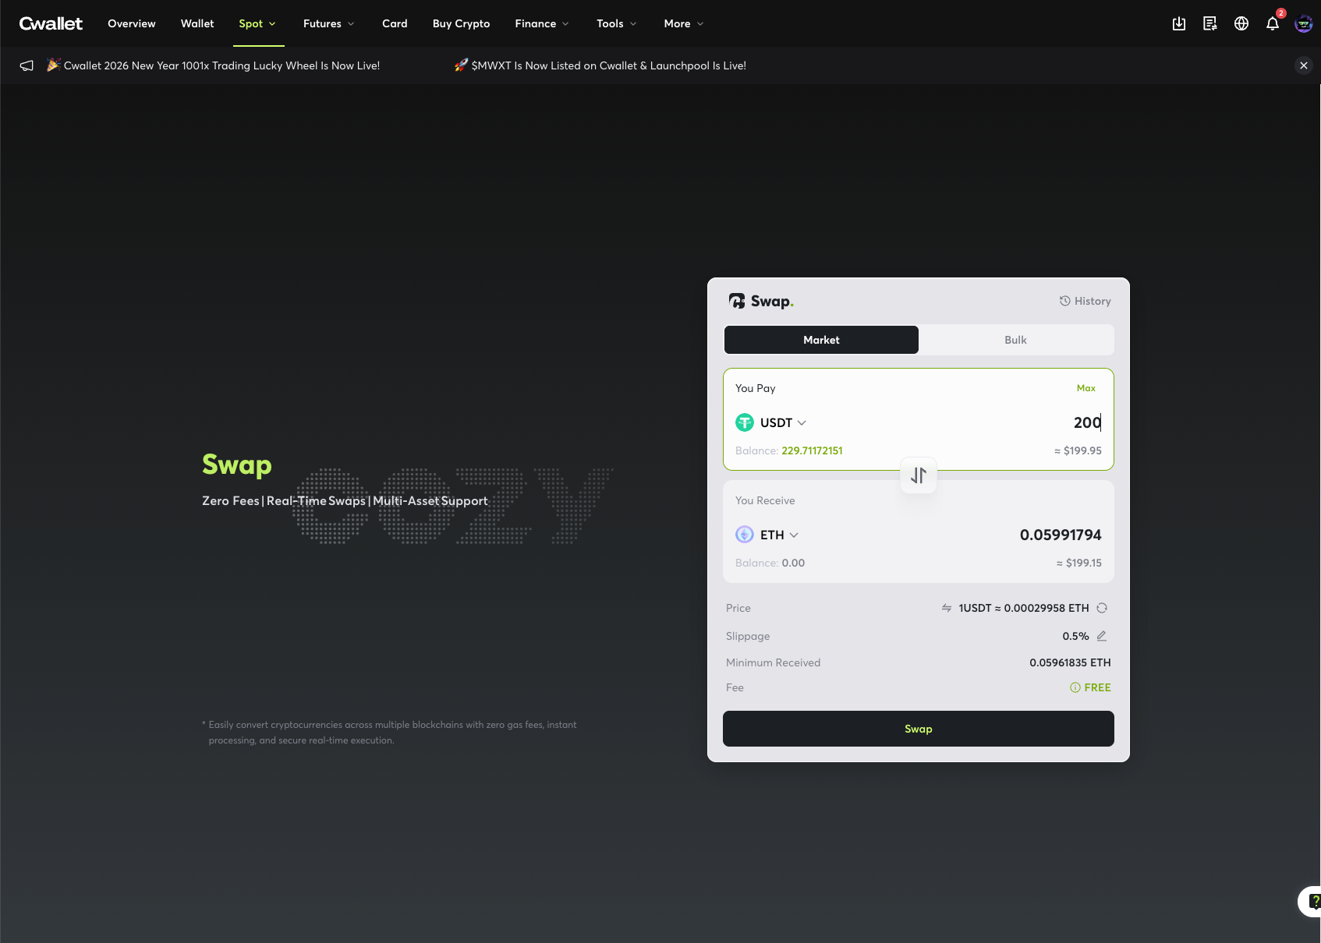Open the notifications bell
The height and width of the screenshot is (943, 1321).
click(1273, 23)
